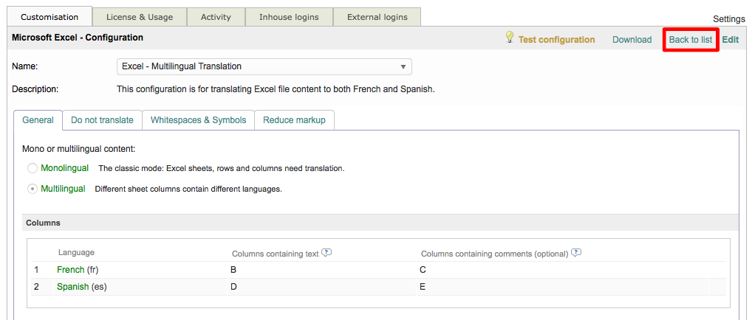Image resolution: width=752 pixels, height=320 pixels.
Task: Select the Monolingual radio button
Action: coord(33,168)
